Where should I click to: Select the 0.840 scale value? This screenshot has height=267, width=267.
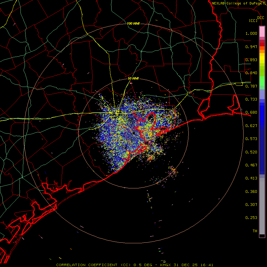tap(251, 73)
